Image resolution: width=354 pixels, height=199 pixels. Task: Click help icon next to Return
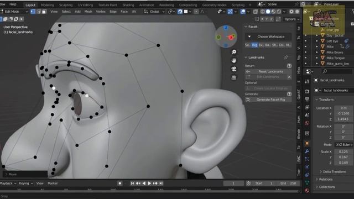289,66
